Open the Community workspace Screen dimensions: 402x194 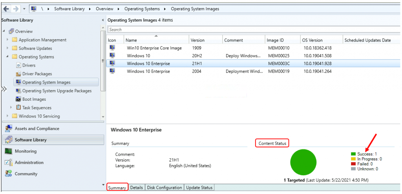(53, 174)
